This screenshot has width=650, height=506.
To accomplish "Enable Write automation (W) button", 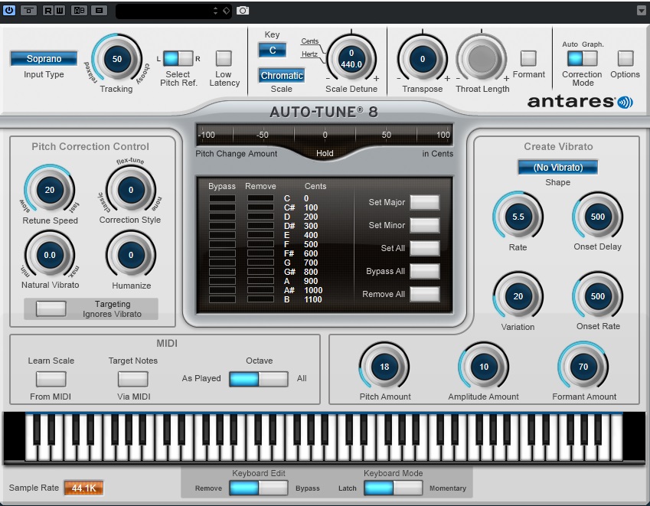I will [59, 10].
